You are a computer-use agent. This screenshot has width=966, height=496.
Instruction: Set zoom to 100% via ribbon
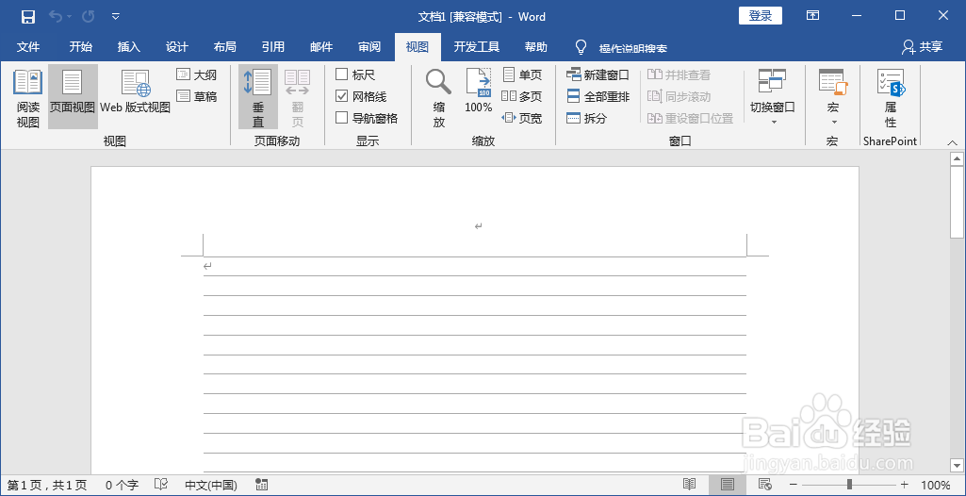479,91
